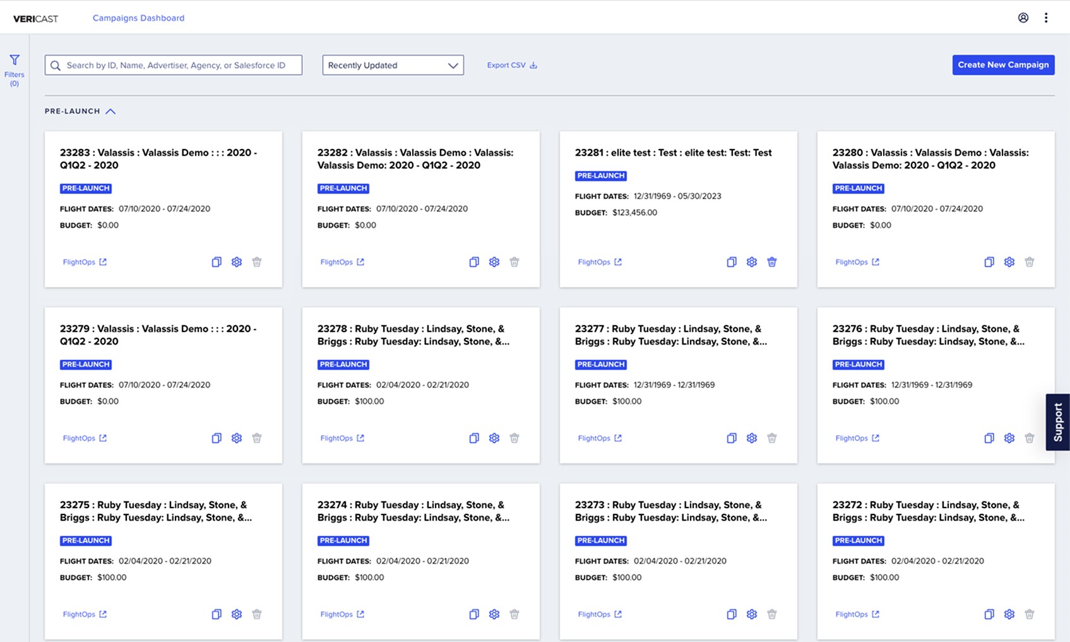Open FlightOps link for campaign 23272

[x=857, y=614]
